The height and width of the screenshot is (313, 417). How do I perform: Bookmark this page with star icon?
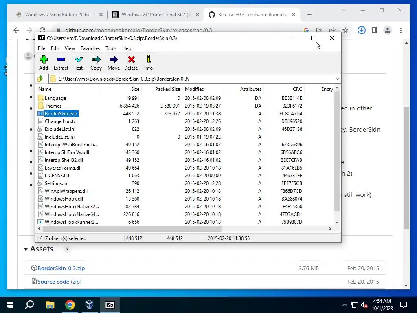pos(345,30)
